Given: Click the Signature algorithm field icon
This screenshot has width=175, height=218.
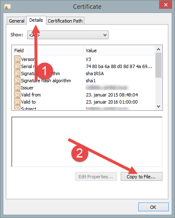Looking at the screenshot, I should tap(17, 73).
